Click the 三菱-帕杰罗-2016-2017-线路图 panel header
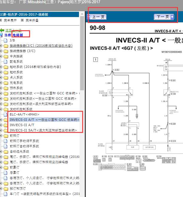Viewport: 183px width, 197px height. (39, 14)
